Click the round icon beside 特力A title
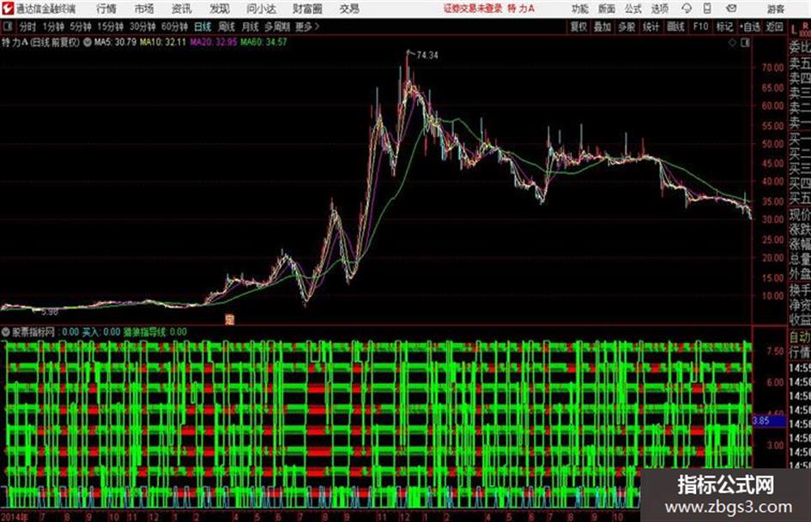 (x=87, y=42)
